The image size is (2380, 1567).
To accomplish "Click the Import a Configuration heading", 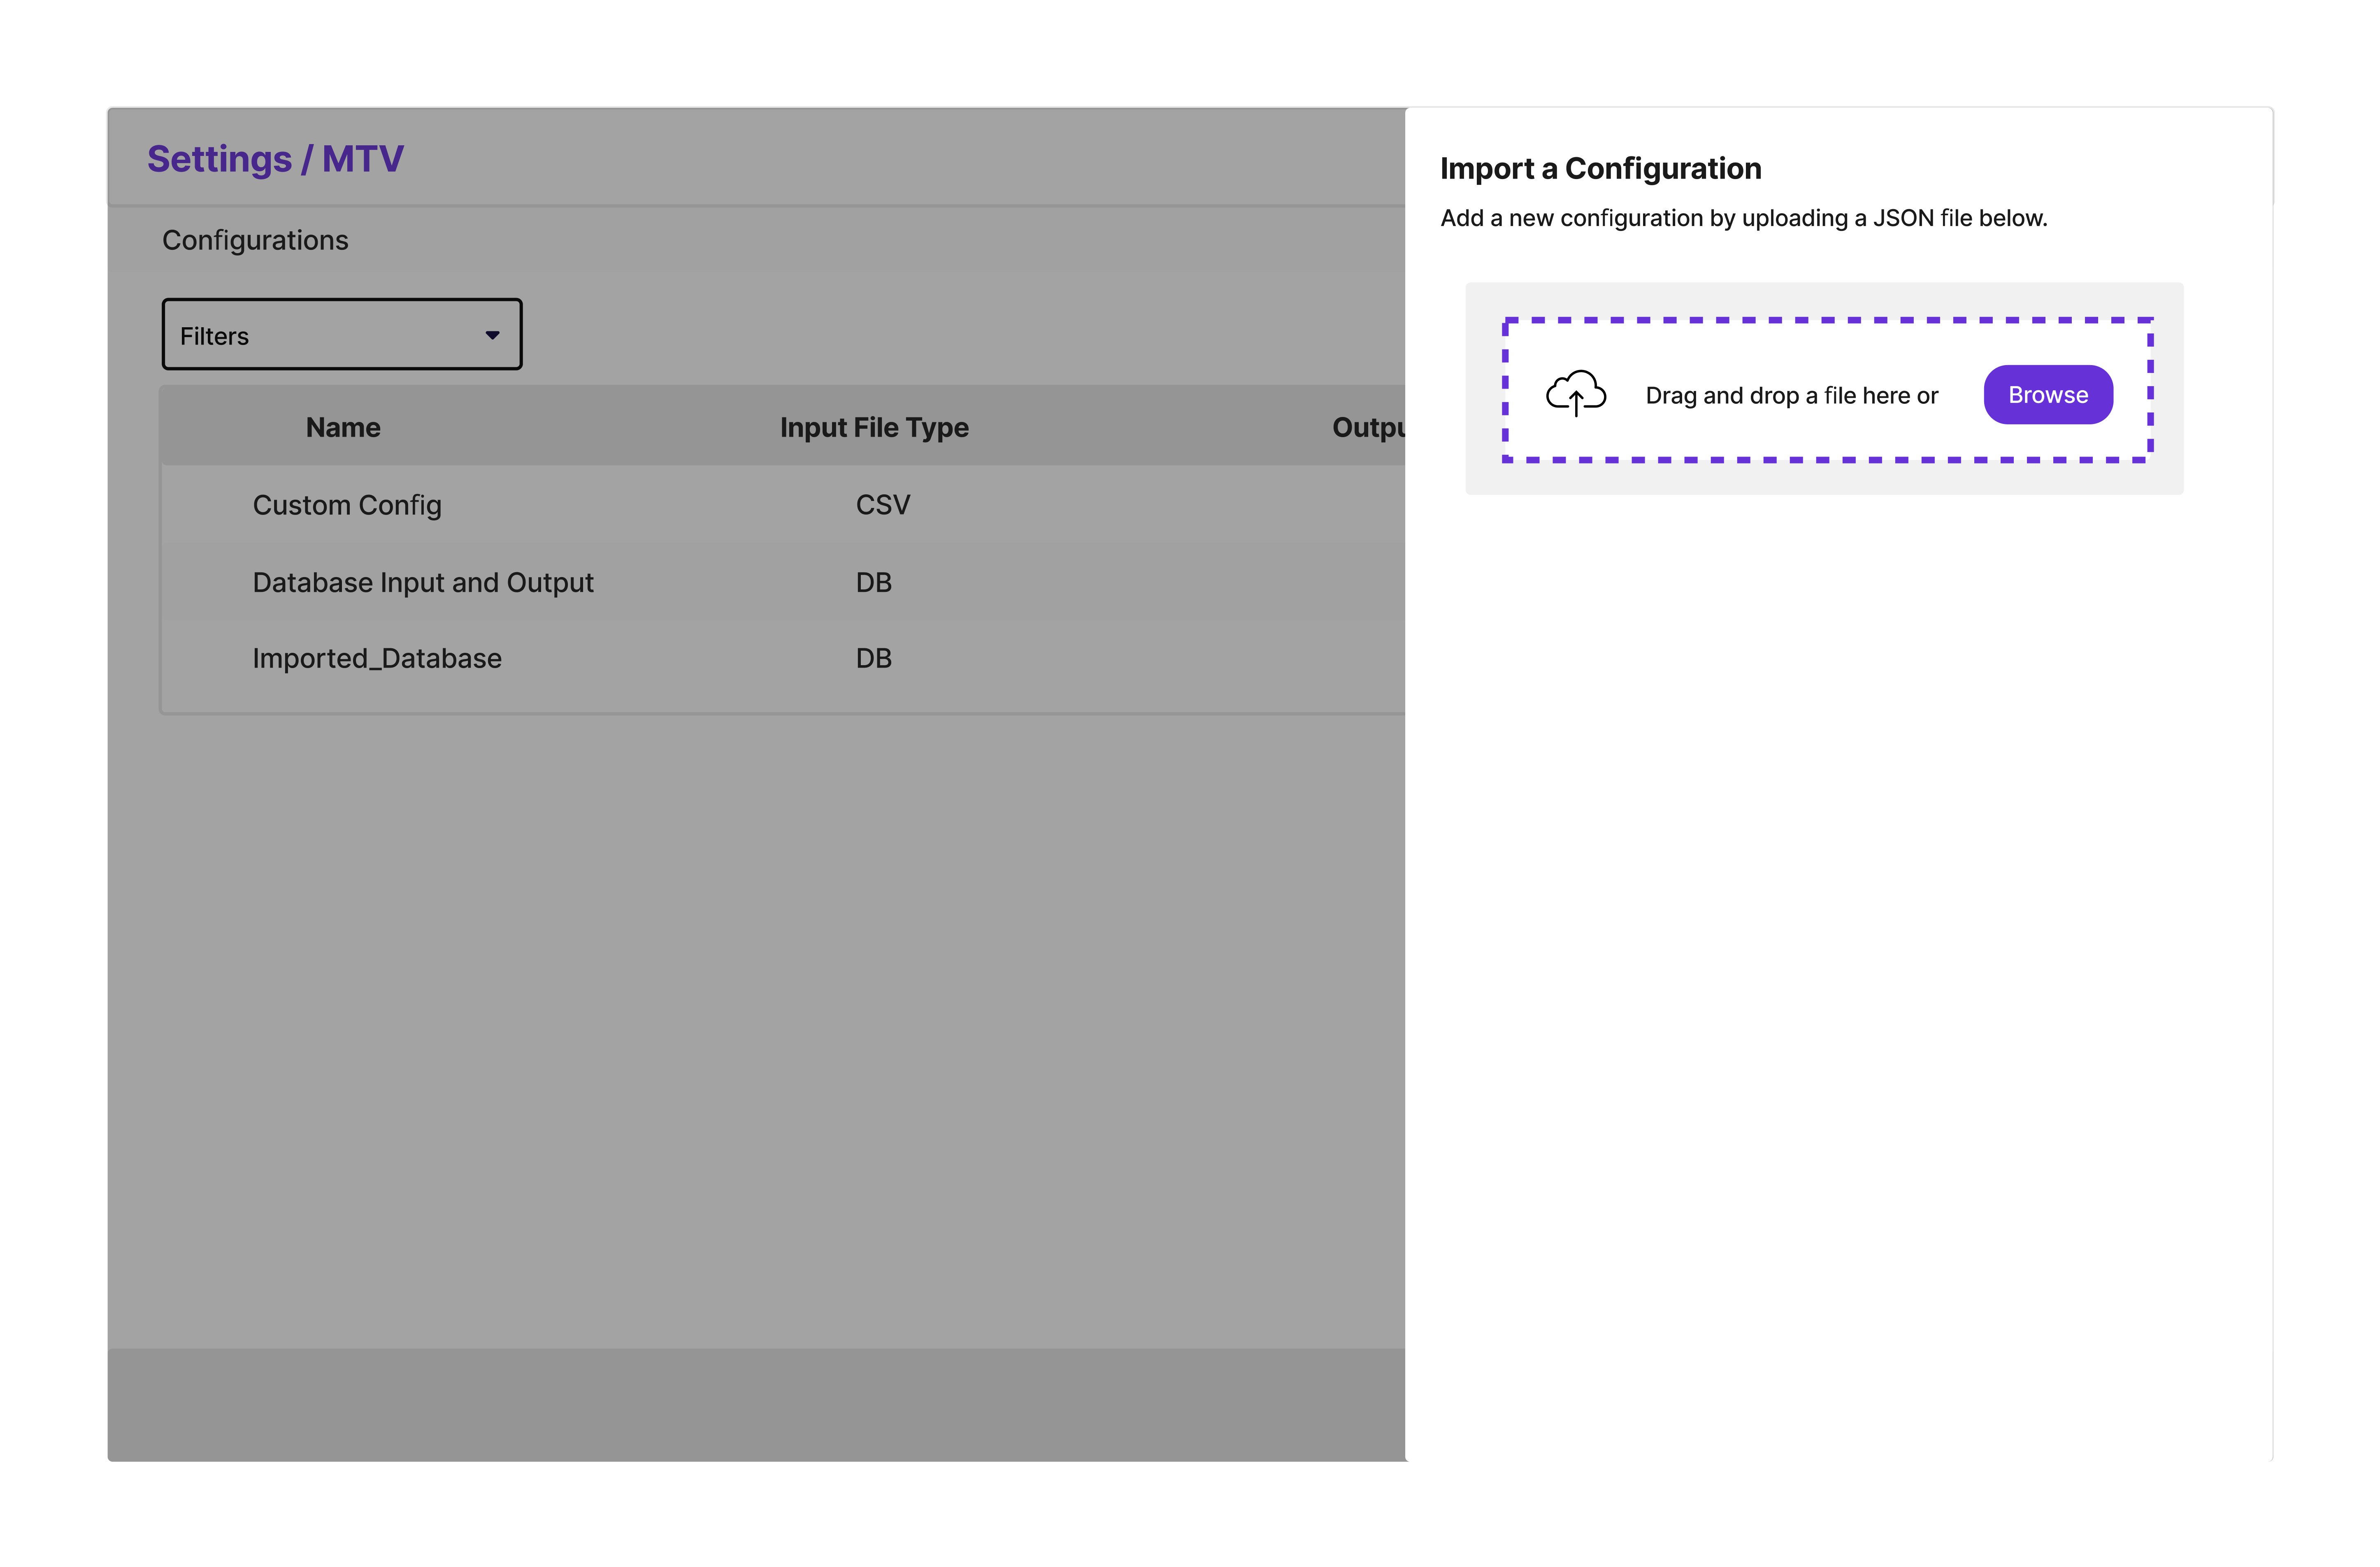I will 1600,168.
